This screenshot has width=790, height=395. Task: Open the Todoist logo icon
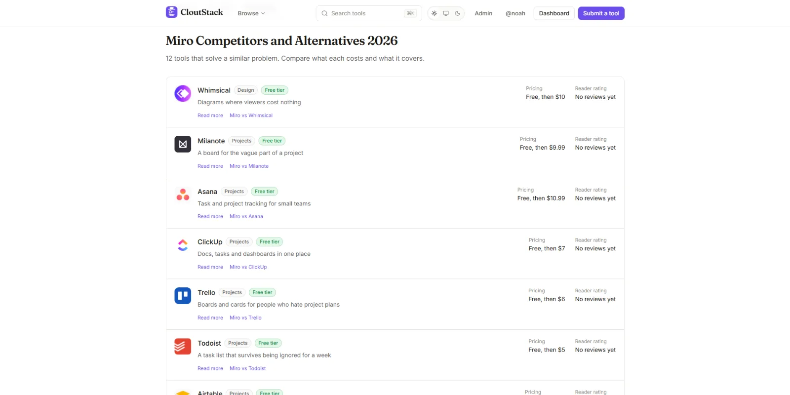(x=183, y=346)
